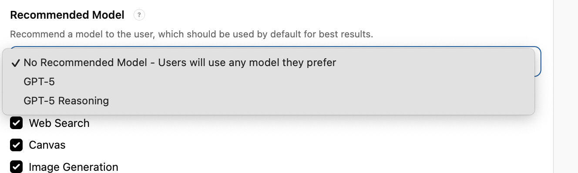Click the Image Generation label text
578x173 pixels.
74,167
